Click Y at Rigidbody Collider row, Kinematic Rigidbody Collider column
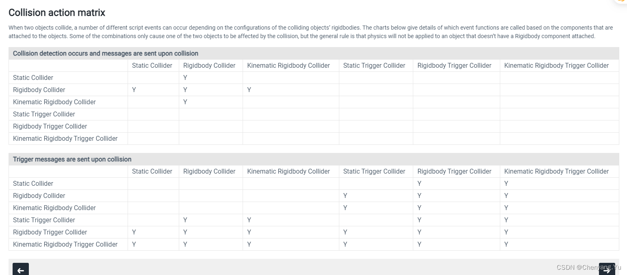627x275 pixels. coord(249,90)
